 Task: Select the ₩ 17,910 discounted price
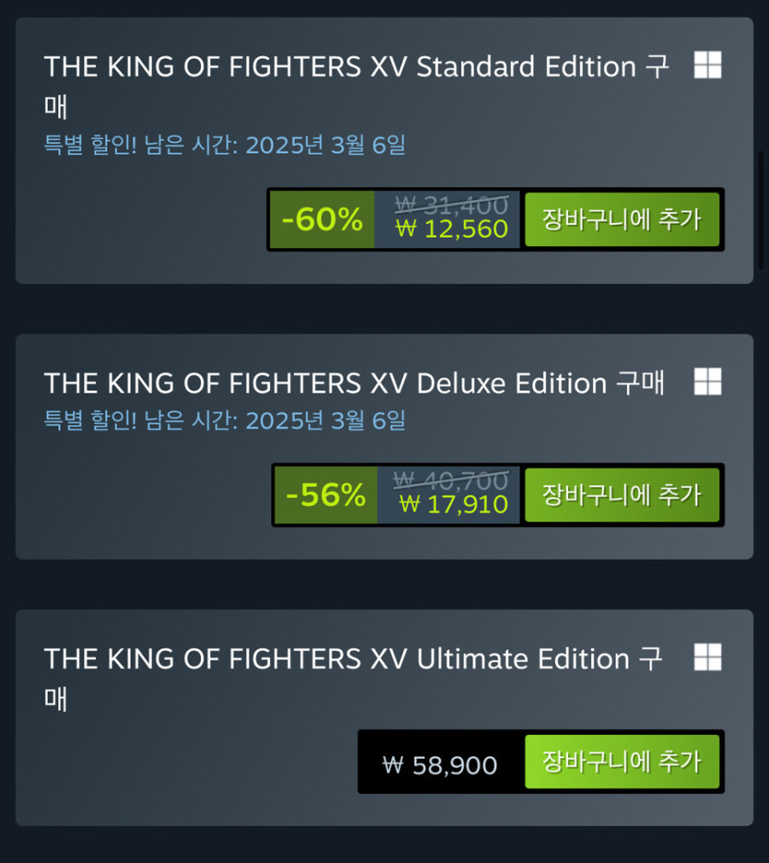[453, 505]
